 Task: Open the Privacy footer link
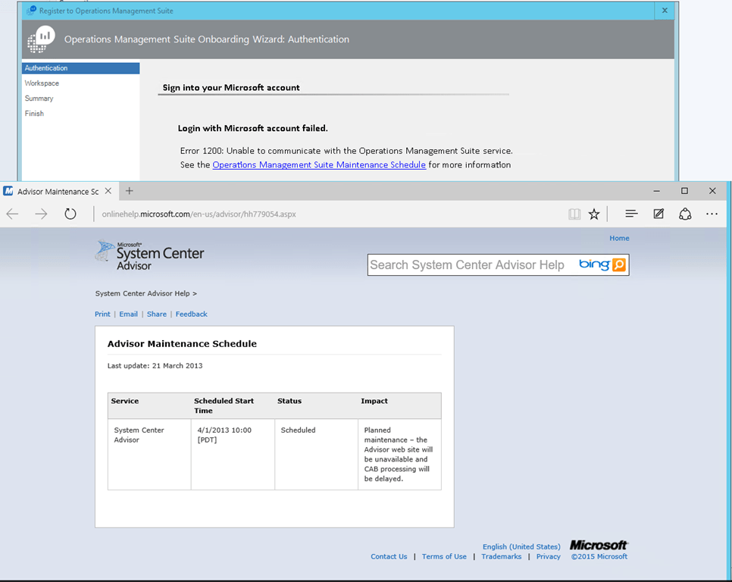pyautogui.click(x=548, y=556)
